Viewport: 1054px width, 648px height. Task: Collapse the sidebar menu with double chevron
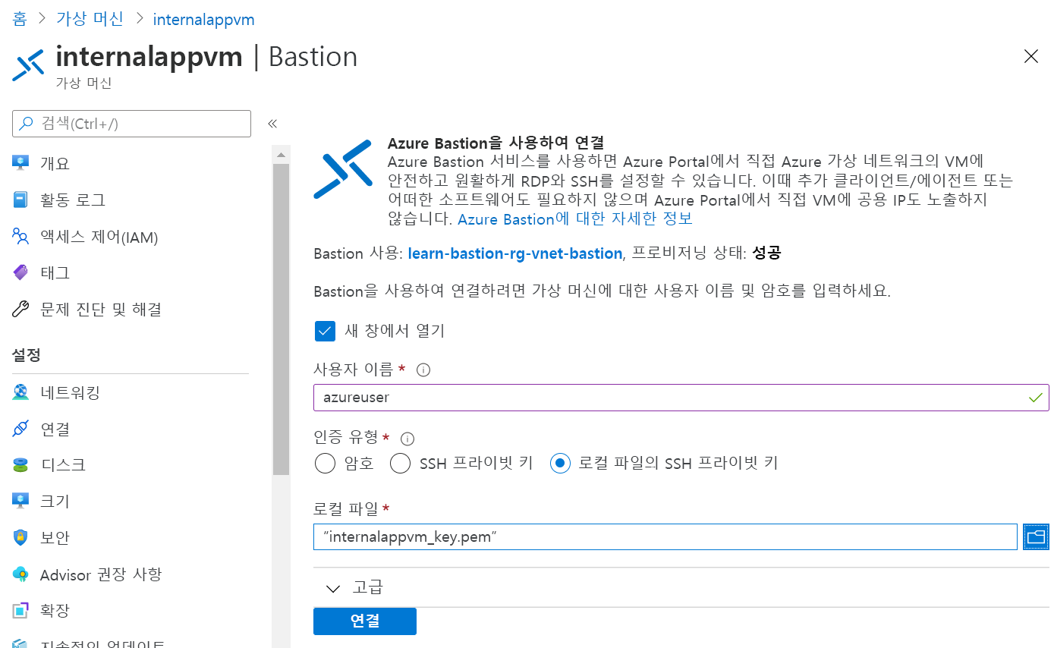pyautogui.click(x=272, y=124)
